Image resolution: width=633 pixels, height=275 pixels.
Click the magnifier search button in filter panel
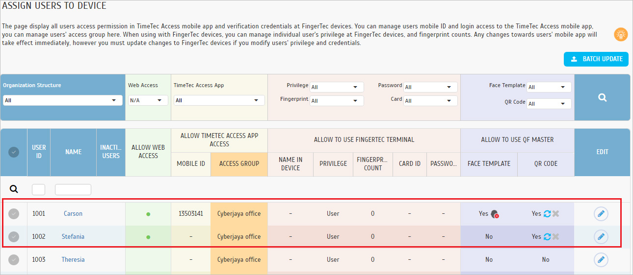[603, 97]
